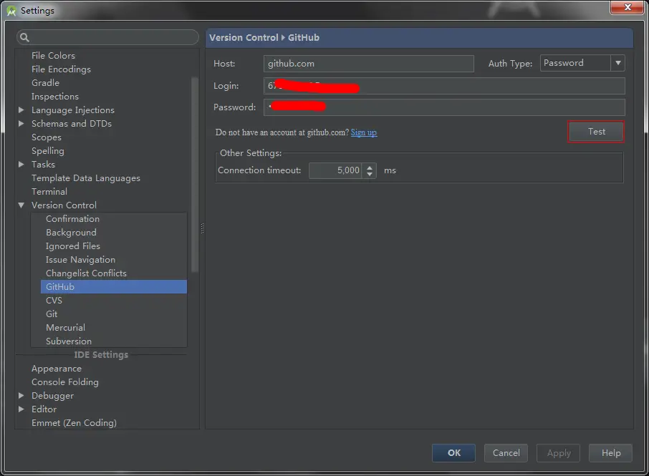Expand the Tasks tree node
Image resolution: width=649 pixels, height=476 pixels.
click(21, 165)
